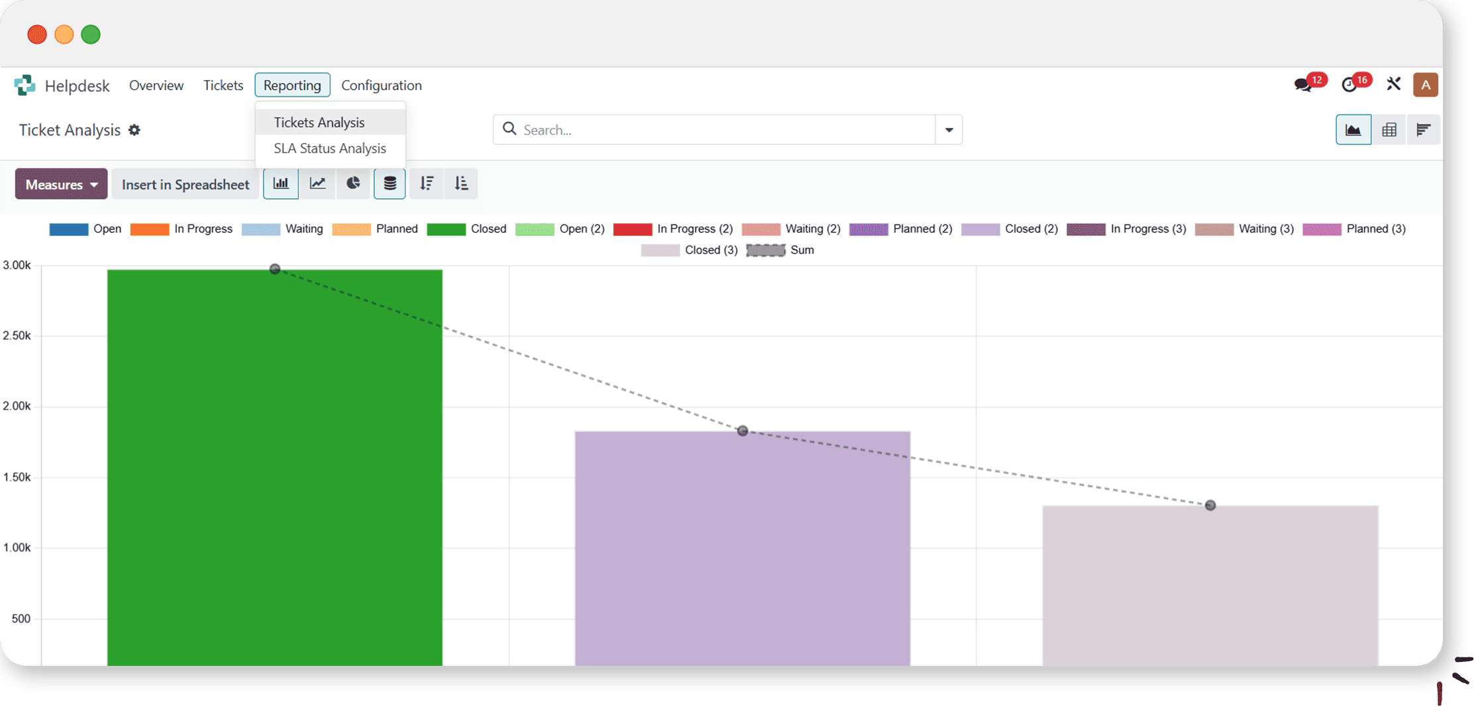Go to the Overview page

[156, 85]
